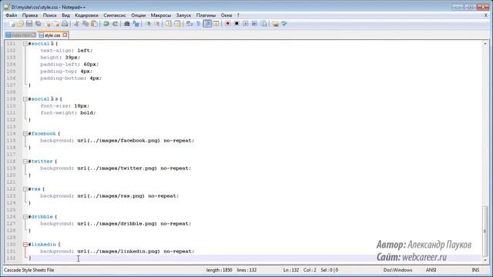
Task: Create a new file with the New icon
Action: coord(12,24)
